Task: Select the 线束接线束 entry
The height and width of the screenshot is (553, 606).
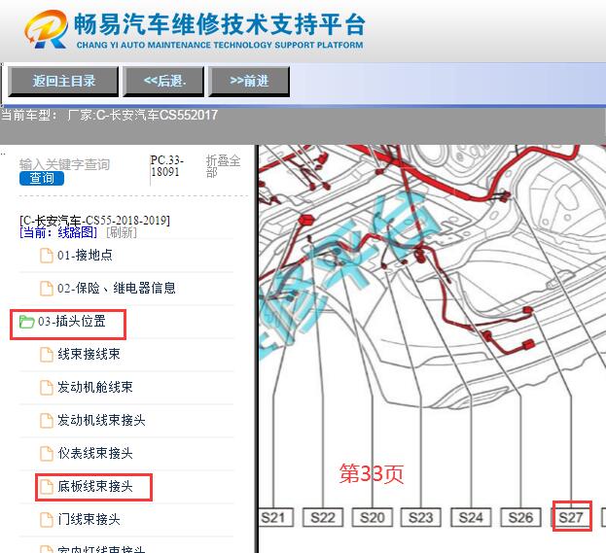Action: pyautogui.click(x=89, y=354)
